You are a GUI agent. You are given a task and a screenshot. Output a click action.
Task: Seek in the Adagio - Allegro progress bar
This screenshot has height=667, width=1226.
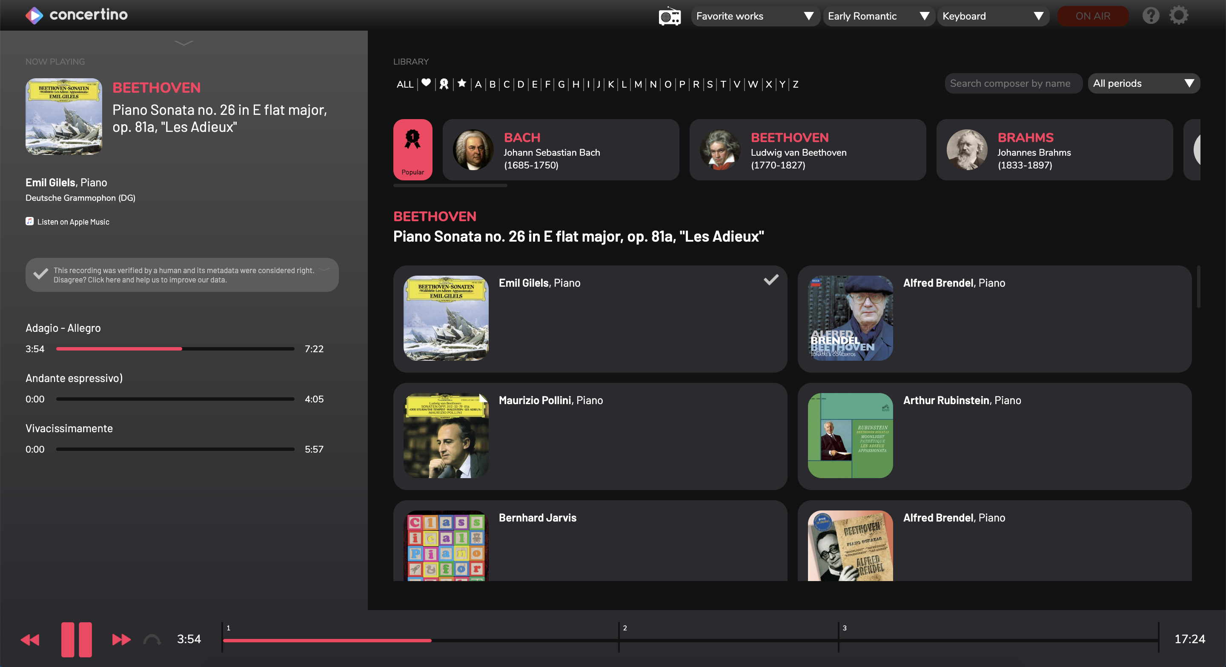click(175, 349)
